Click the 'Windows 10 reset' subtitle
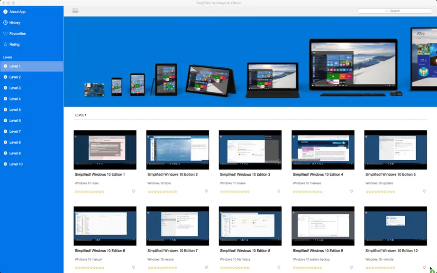 [87, 183]
